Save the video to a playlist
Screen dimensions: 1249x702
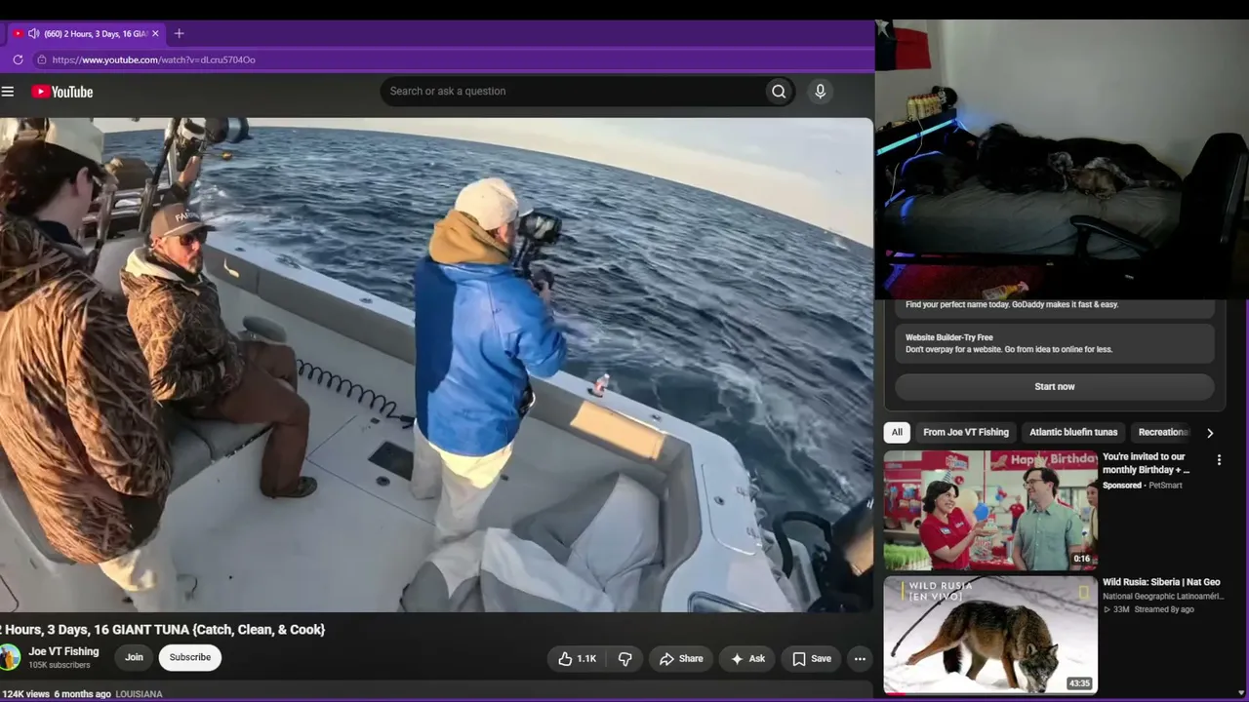(812, 659)
